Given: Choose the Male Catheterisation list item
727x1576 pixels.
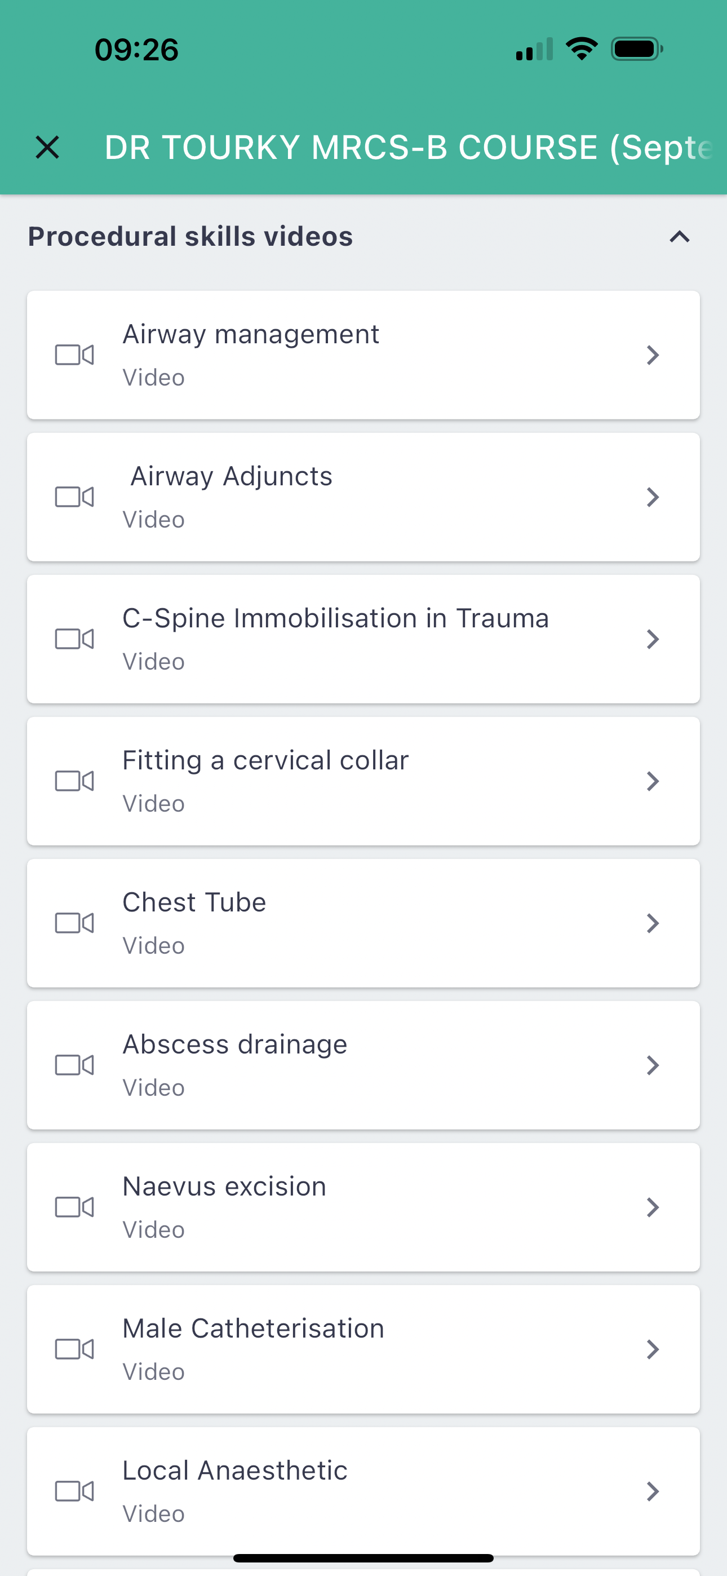Looking at the screenshot, I should point(252,1328).
